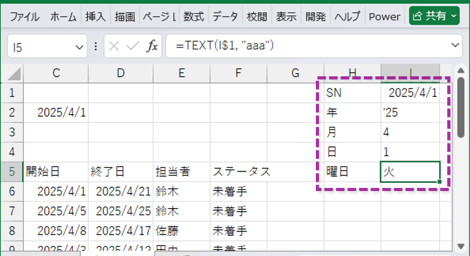Open the ヘルプ ribbon tab

pos(347,16)
